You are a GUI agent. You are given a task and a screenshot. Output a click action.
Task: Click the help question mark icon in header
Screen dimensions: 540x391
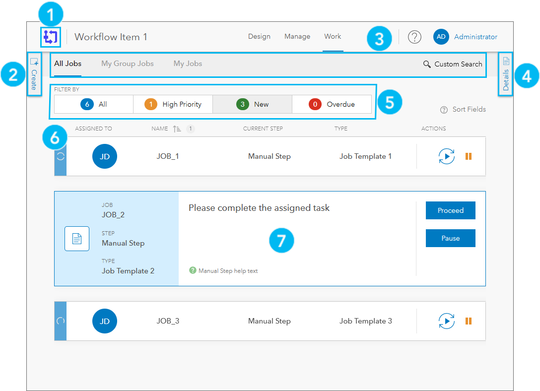pos(414,37)
